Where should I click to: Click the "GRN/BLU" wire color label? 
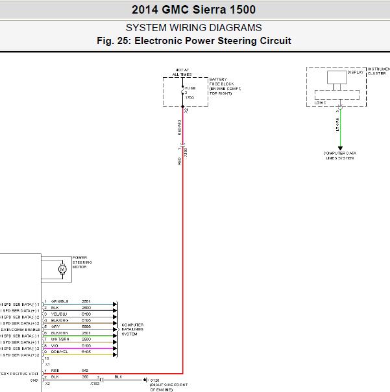(60, 301)
